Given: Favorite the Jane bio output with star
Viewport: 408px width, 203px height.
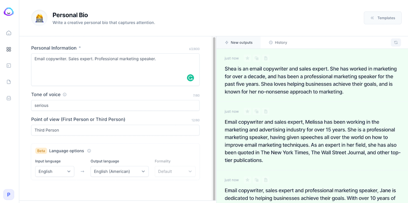Looking at the screenshot, I should (247, 180).
